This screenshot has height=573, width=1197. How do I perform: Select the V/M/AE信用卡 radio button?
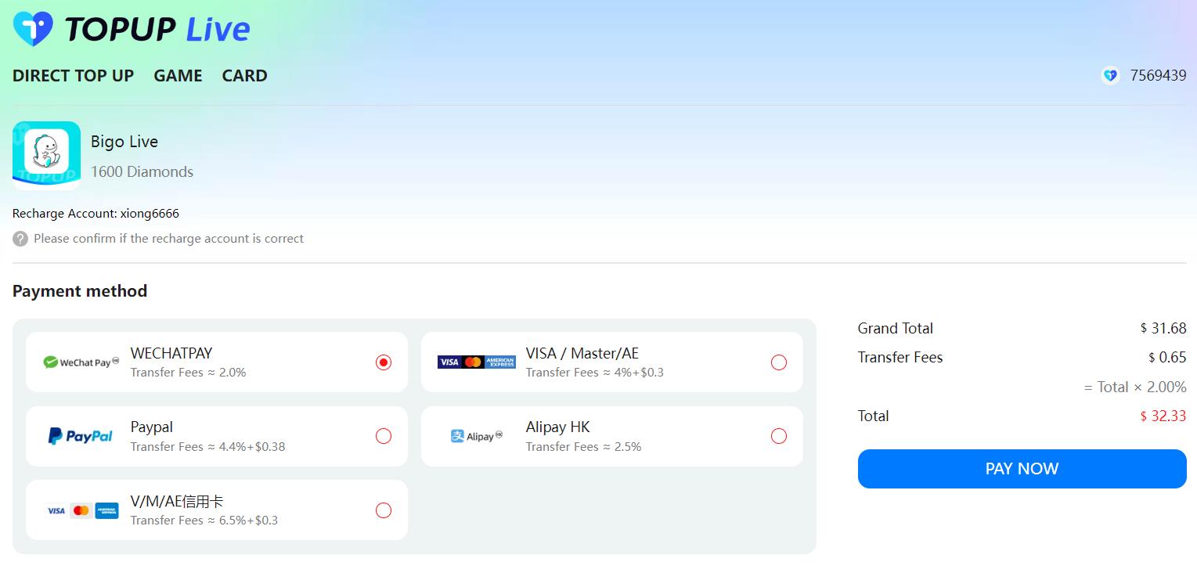coord(384,510)
